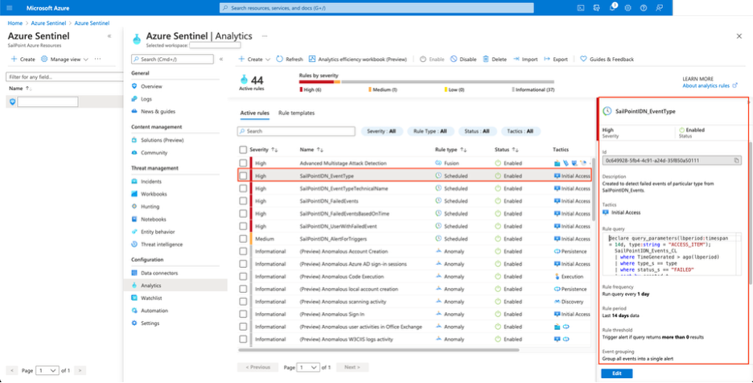
Task: Check the SailPointIDN_EventType row checkbox
Action: coord(243,176)
